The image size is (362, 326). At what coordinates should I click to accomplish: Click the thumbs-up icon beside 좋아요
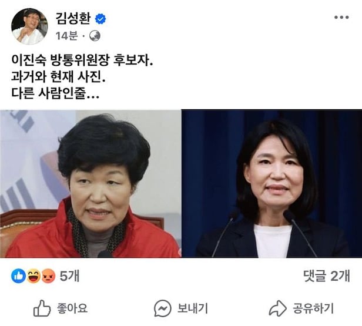point(42,308)
